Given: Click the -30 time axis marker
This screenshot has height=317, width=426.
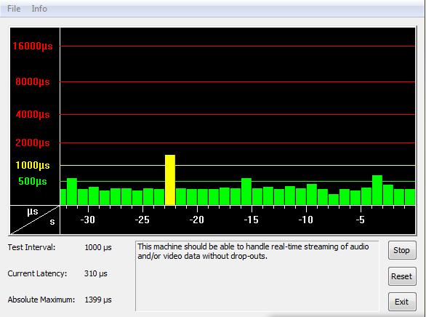Looking at the screenshot, I should point(88,220).
